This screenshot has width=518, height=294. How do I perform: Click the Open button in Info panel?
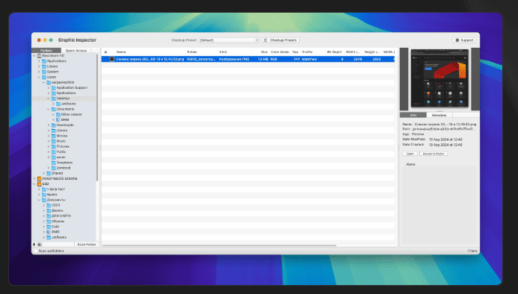coord(410,154)
